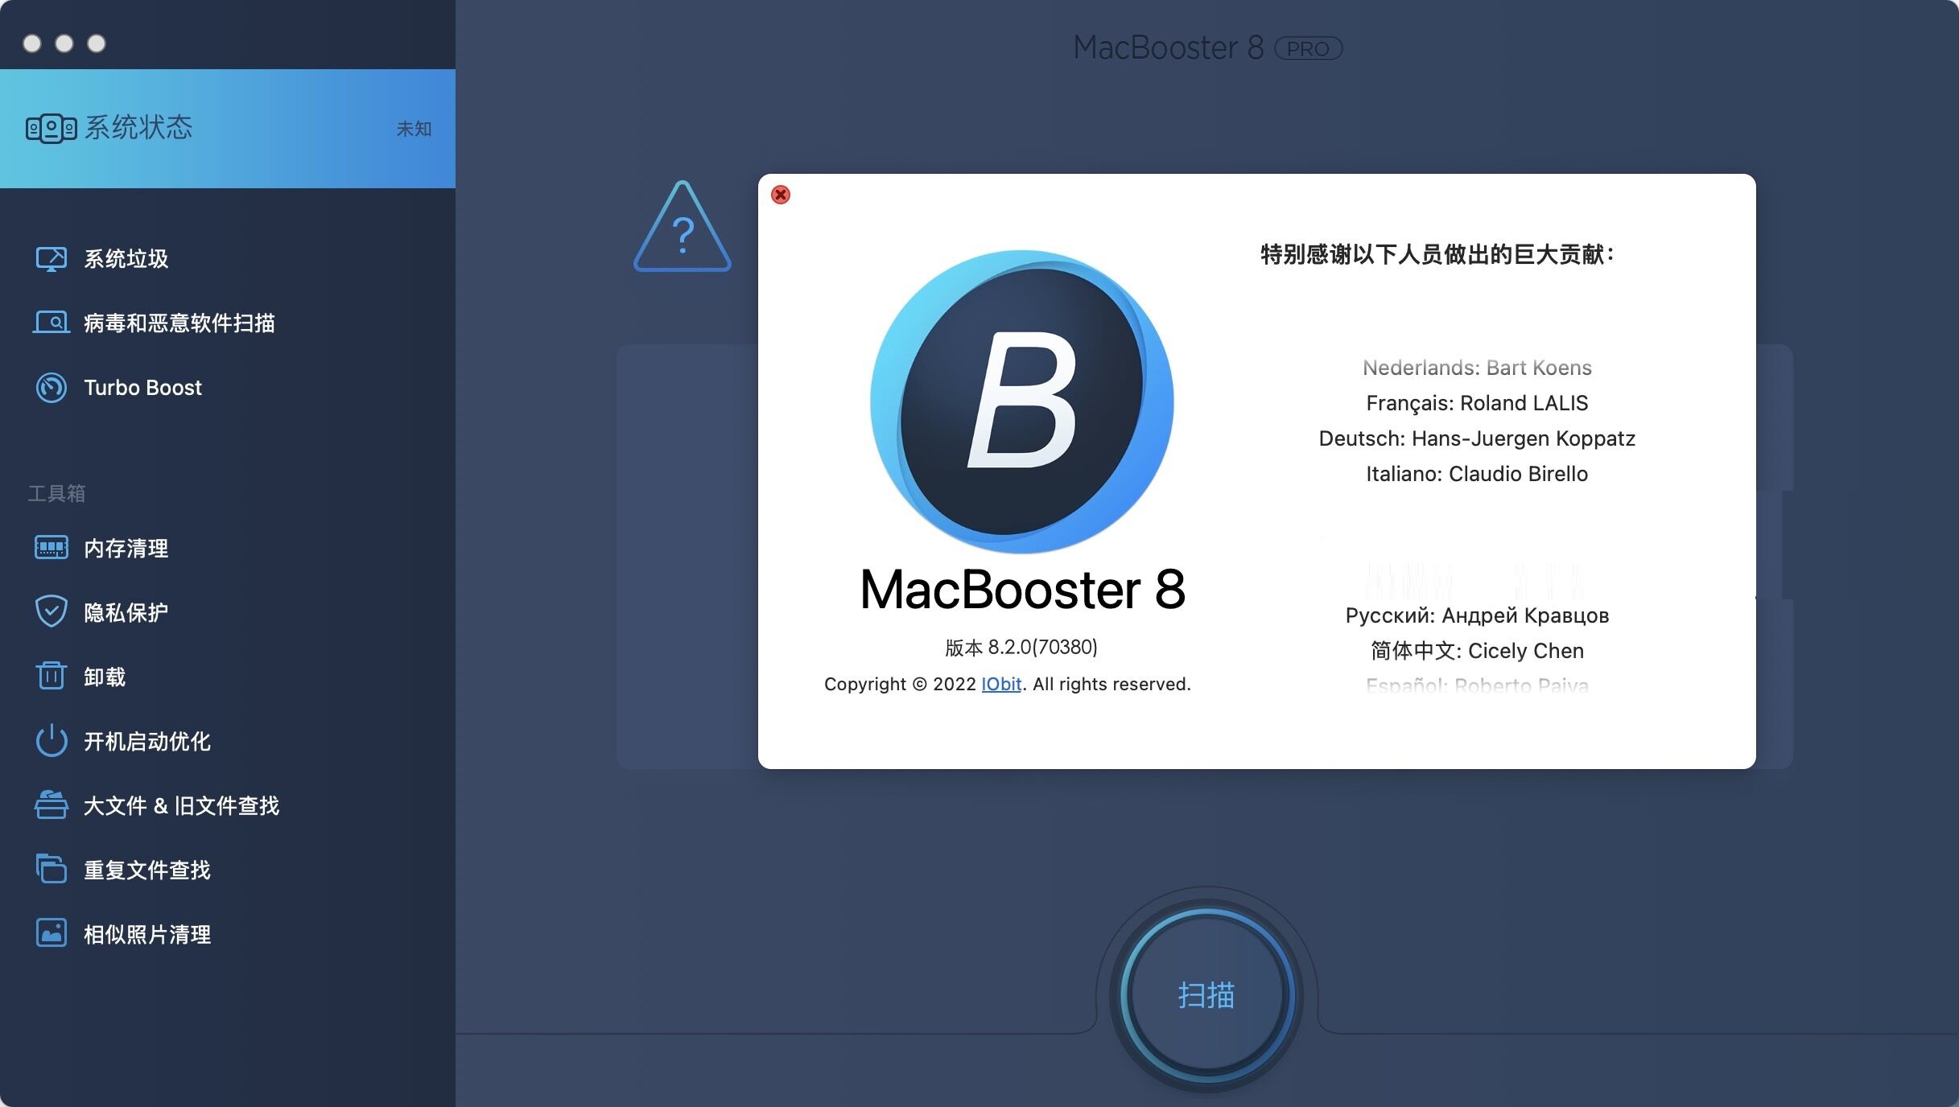Screen dimensions: 1959x1107
Task: Click credit line Deutsch: Hans-Juergen Koppatz
Action: (x=1477, y=438)
